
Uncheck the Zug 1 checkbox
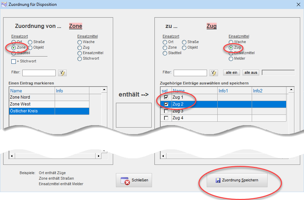pyautogui.click(x=166, y=98)
